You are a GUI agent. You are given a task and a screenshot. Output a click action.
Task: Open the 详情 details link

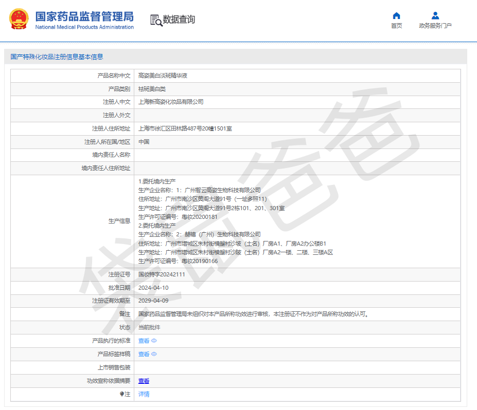tap(144, 394)
